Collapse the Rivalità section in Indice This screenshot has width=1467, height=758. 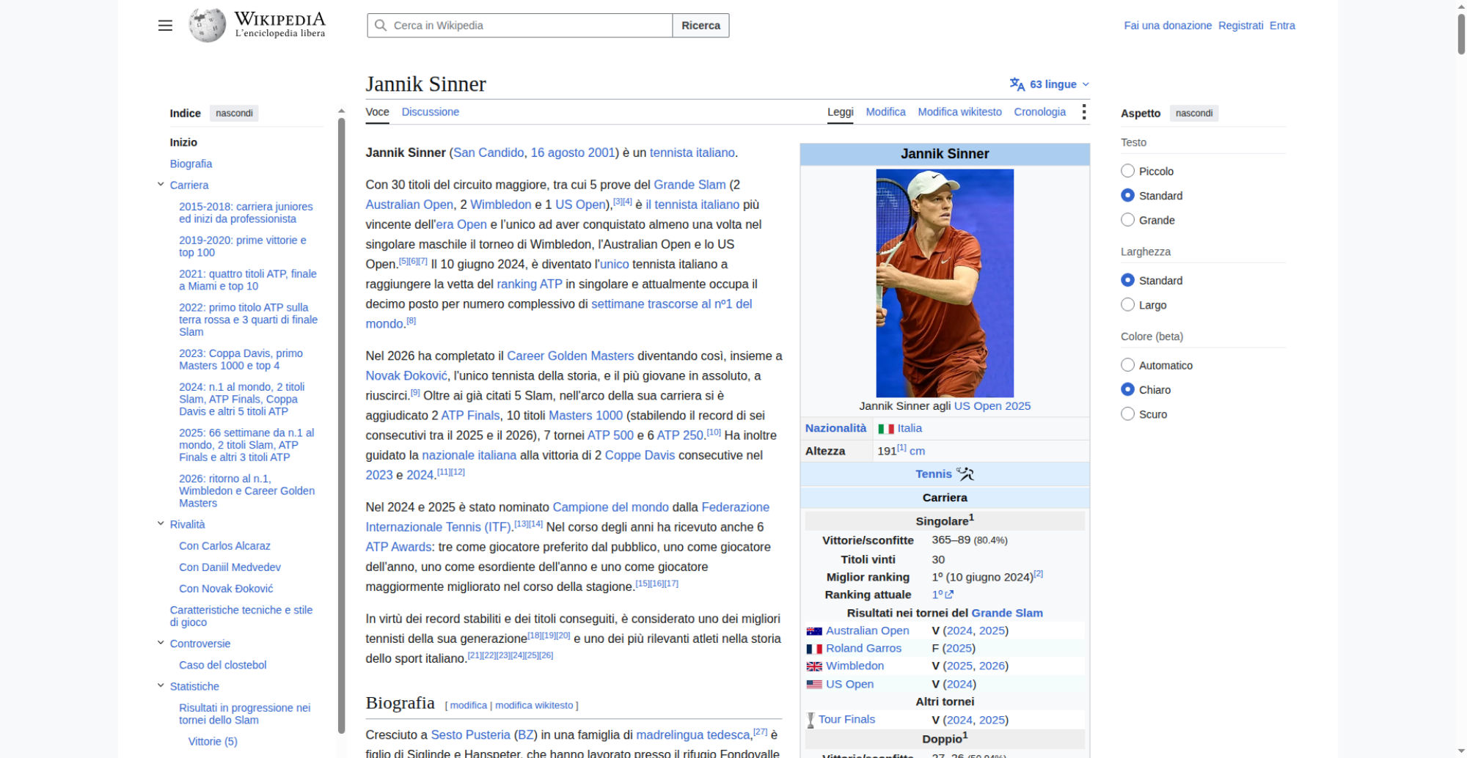coord(161,524)
